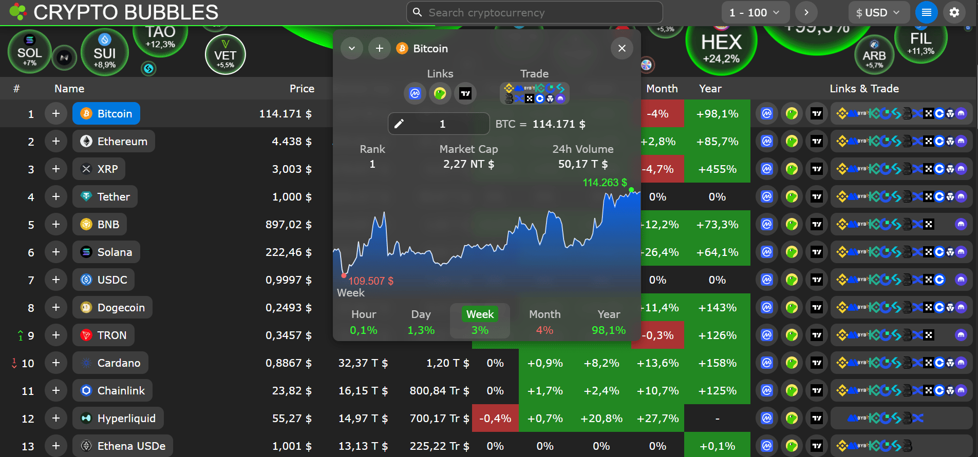Add Cardano with its plus button
Screen dimensions: 978x457
(56, 363)
